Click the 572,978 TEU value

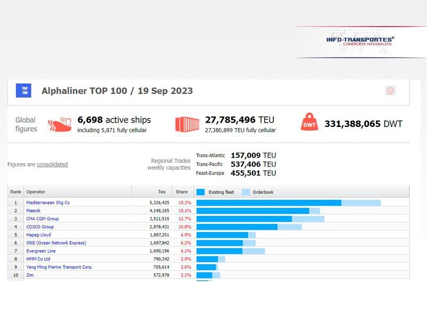[161, 275]
